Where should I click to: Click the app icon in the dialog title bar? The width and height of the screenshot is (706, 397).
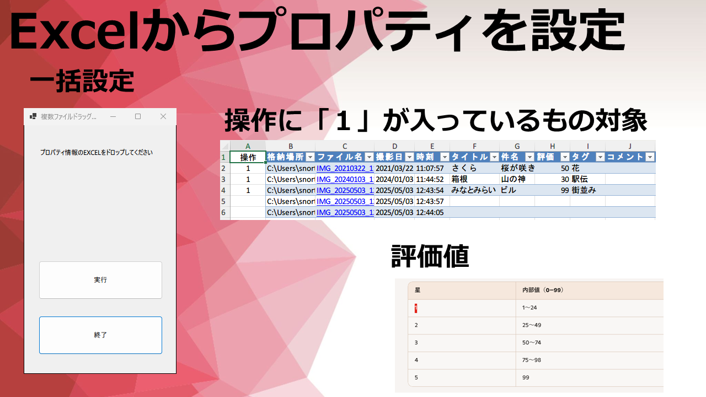pyautogui.click(x=33, y=116)
